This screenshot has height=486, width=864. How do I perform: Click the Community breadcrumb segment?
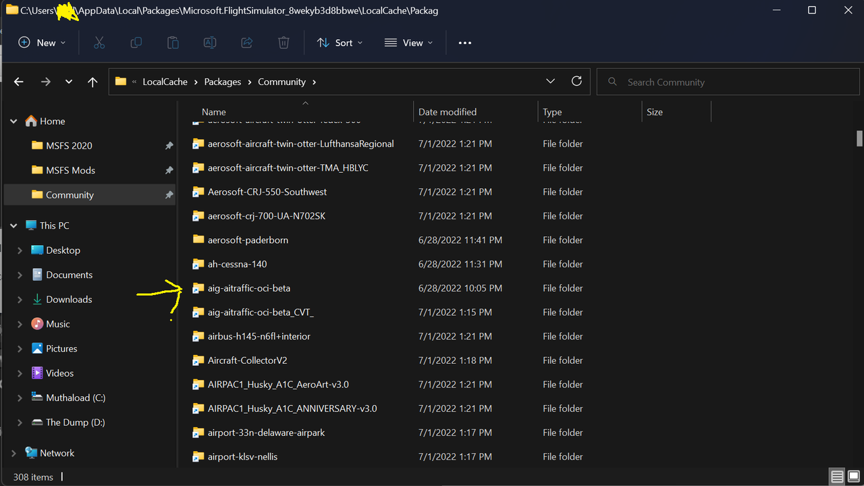[282, 82]
